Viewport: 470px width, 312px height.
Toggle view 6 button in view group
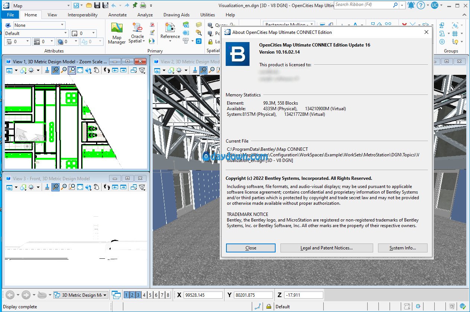[x=156, y=295]
